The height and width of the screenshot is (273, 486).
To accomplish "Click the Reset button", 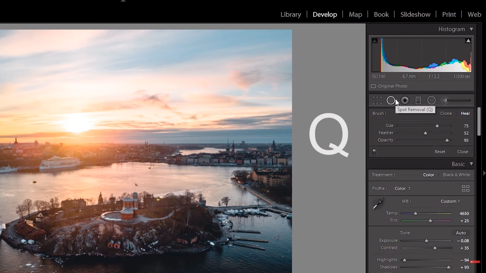I will coord(440,152).
